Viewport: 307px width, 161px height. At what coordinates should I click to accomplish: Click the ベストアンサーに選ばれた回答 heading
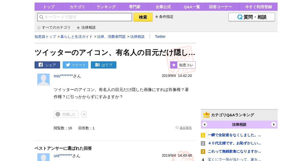point(63,148)
